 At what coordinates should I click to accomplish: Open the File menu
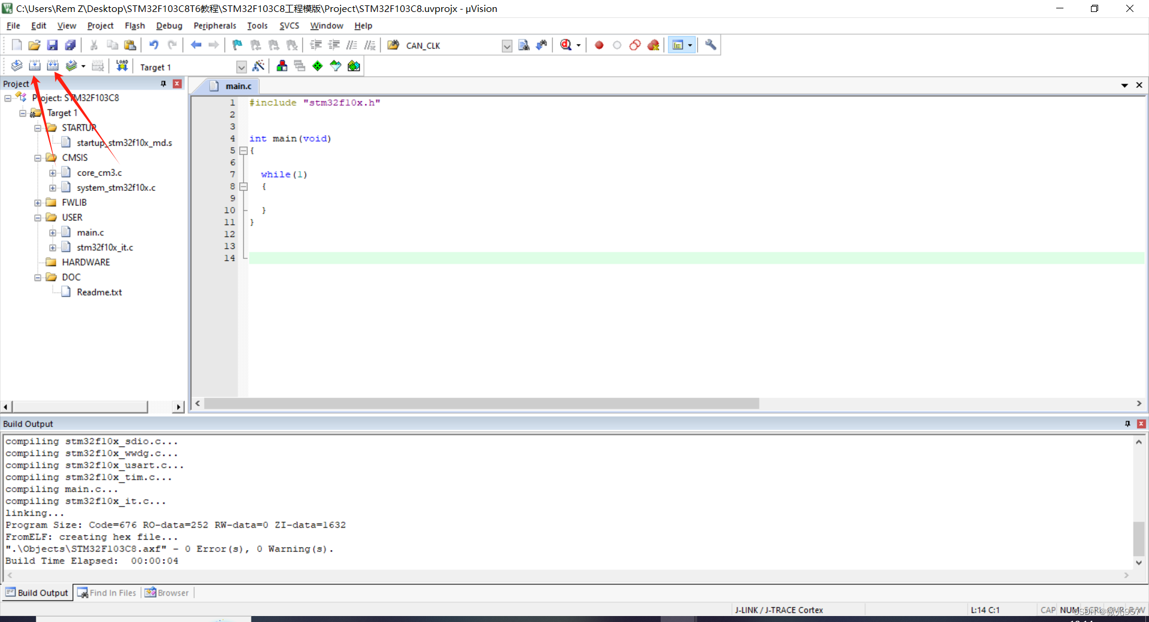13,26
